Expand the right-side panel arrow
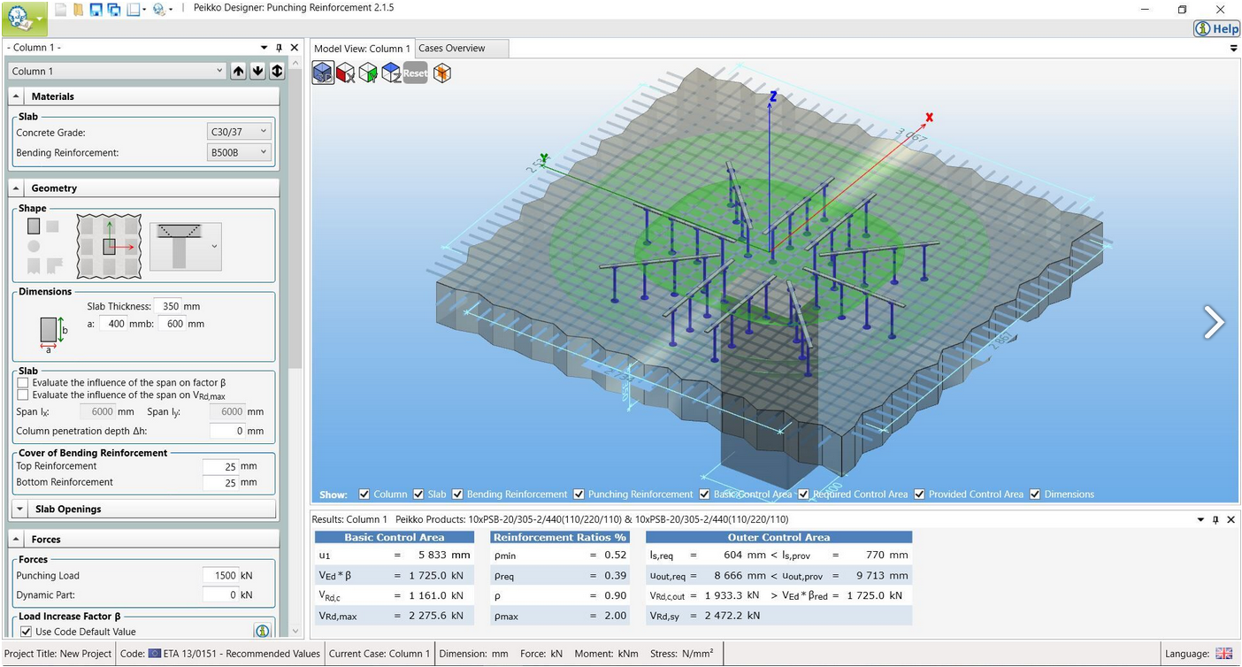The width and height of the screenshot is (1242, 667). 1214,322
